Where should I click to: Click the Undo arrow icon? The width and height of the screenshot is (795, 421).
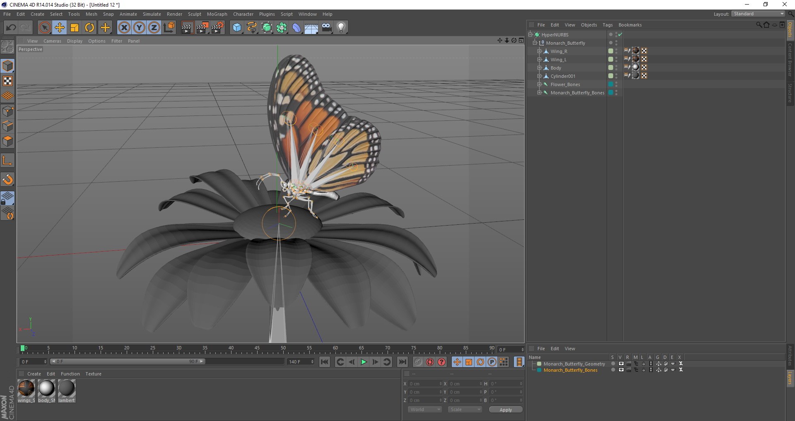tap(11, 28)
